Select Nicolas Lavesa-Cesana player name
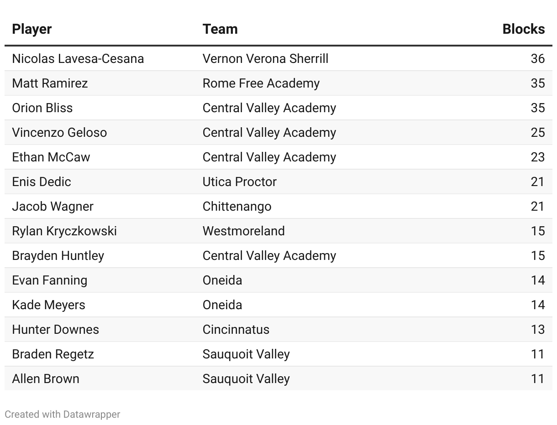 78,59
